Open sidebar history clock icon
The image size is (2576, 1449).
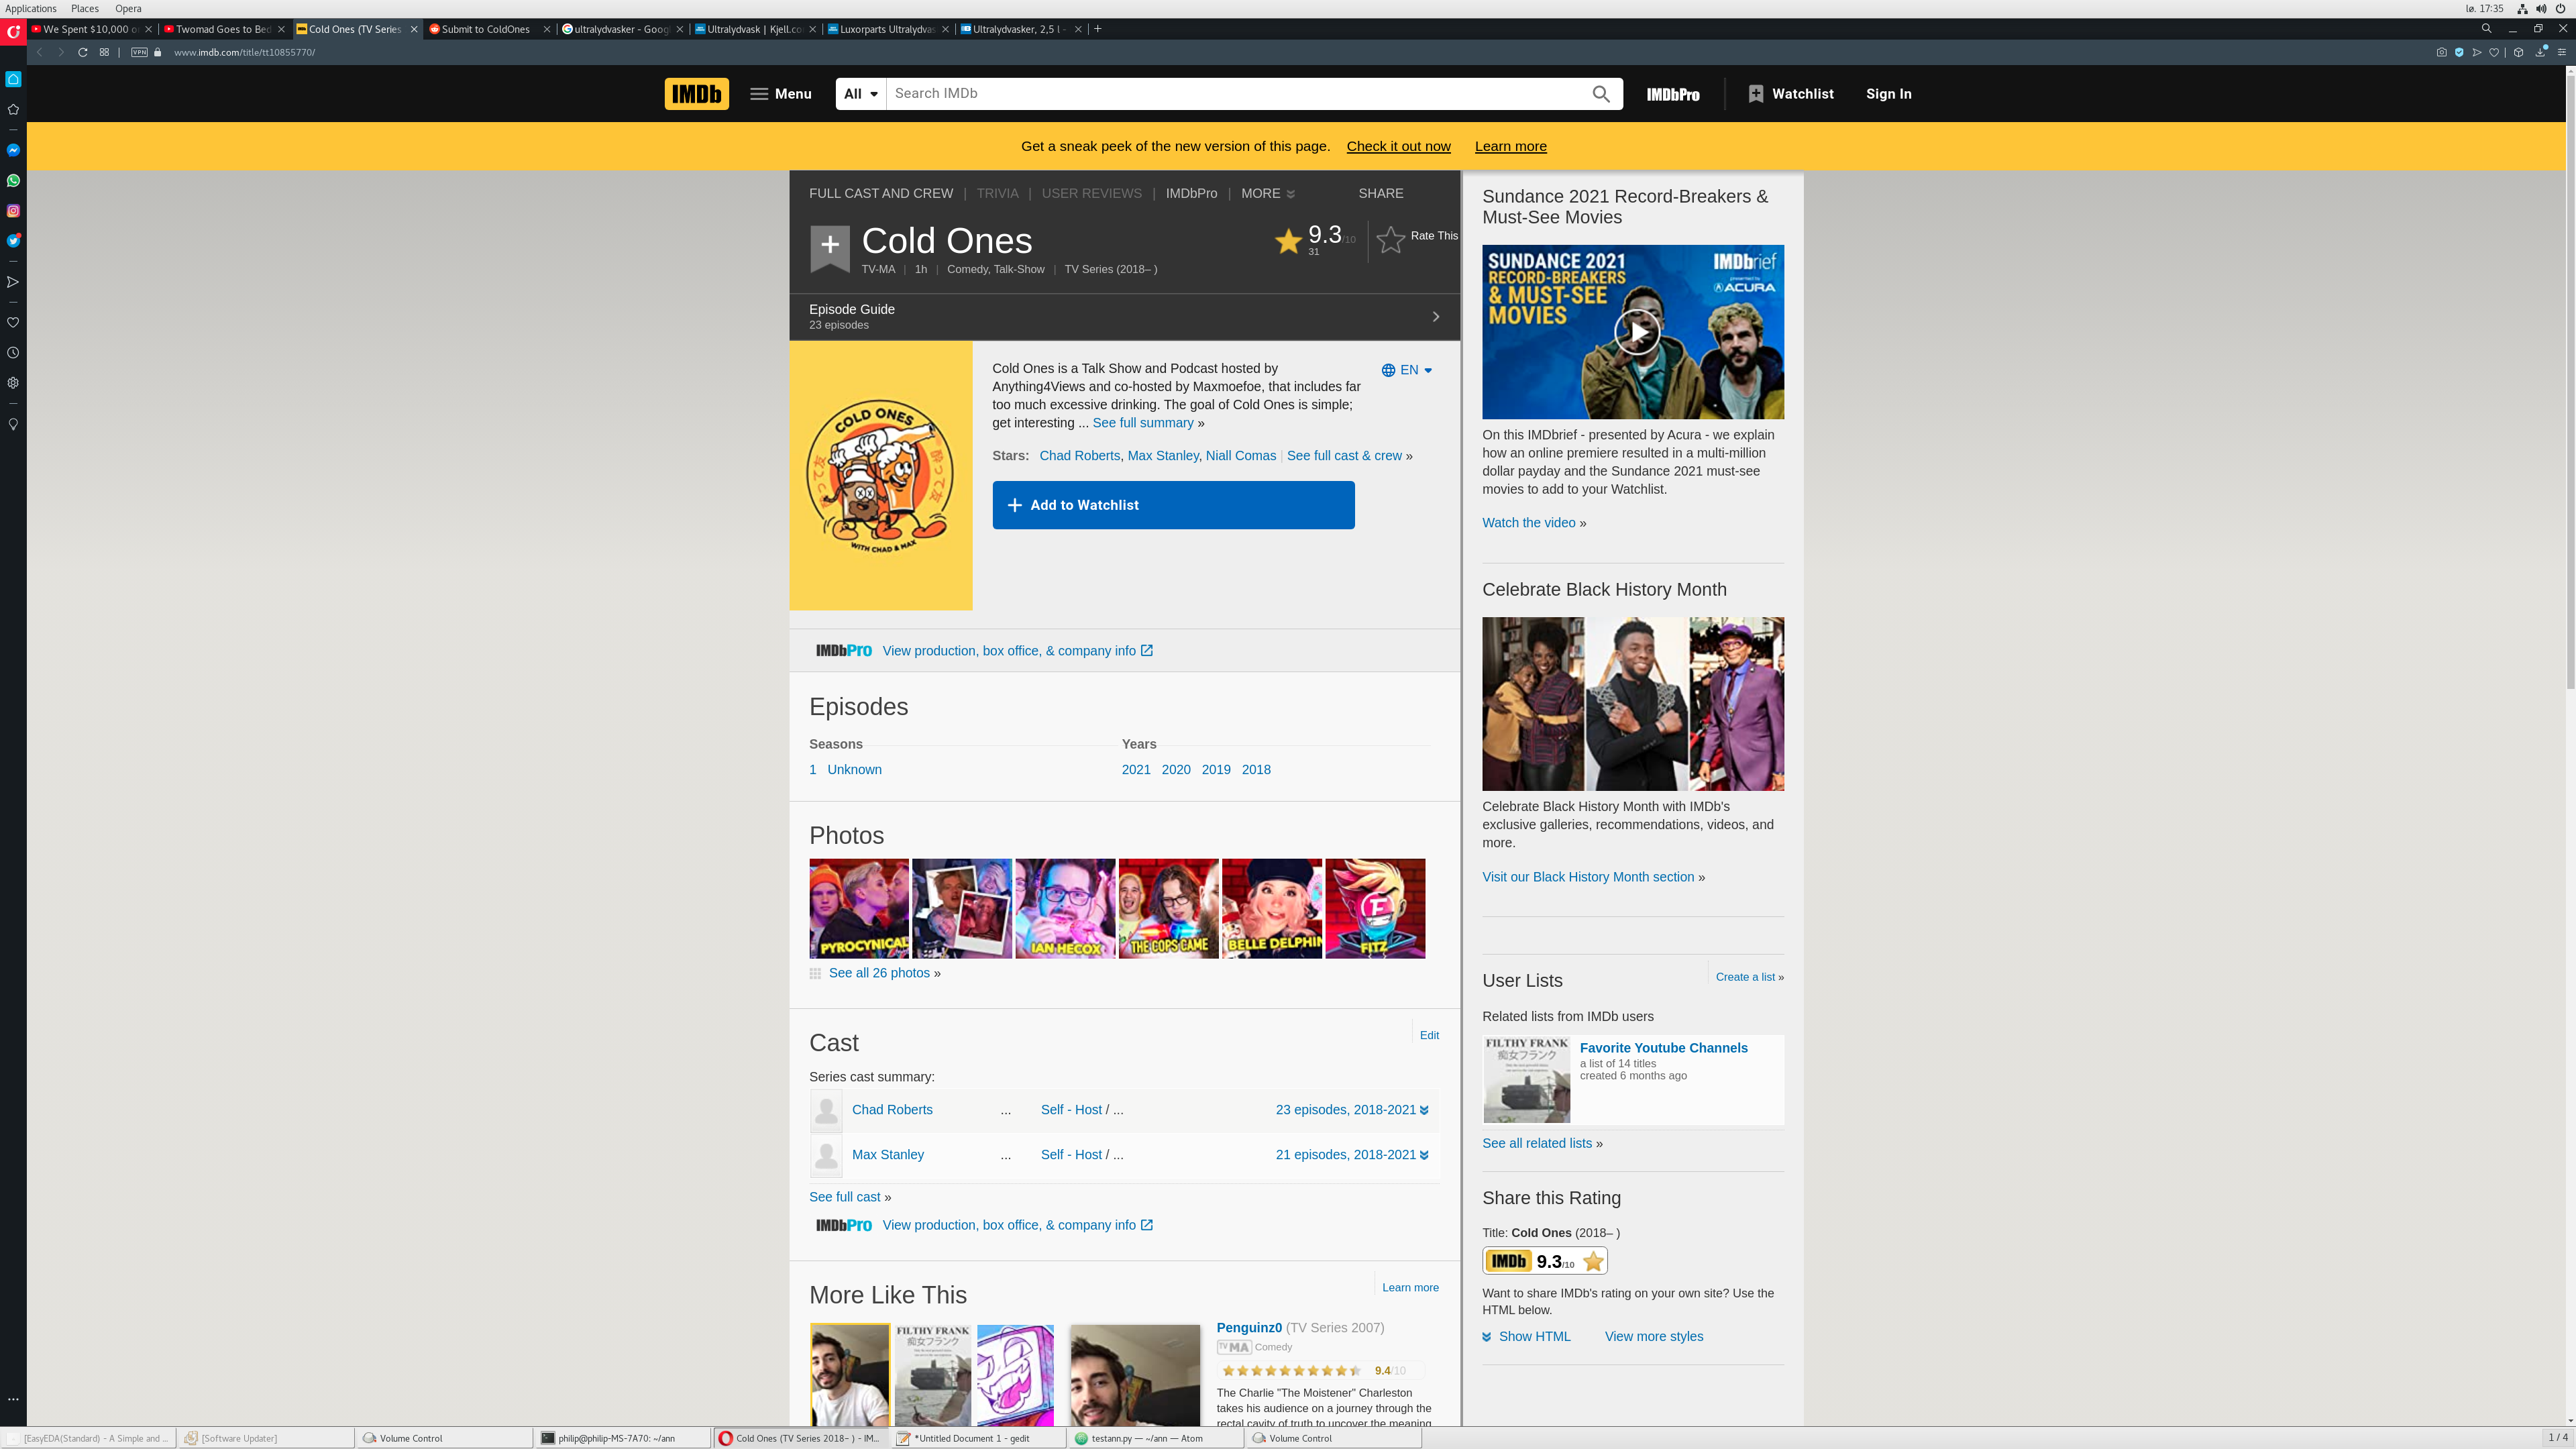[13, 353]
